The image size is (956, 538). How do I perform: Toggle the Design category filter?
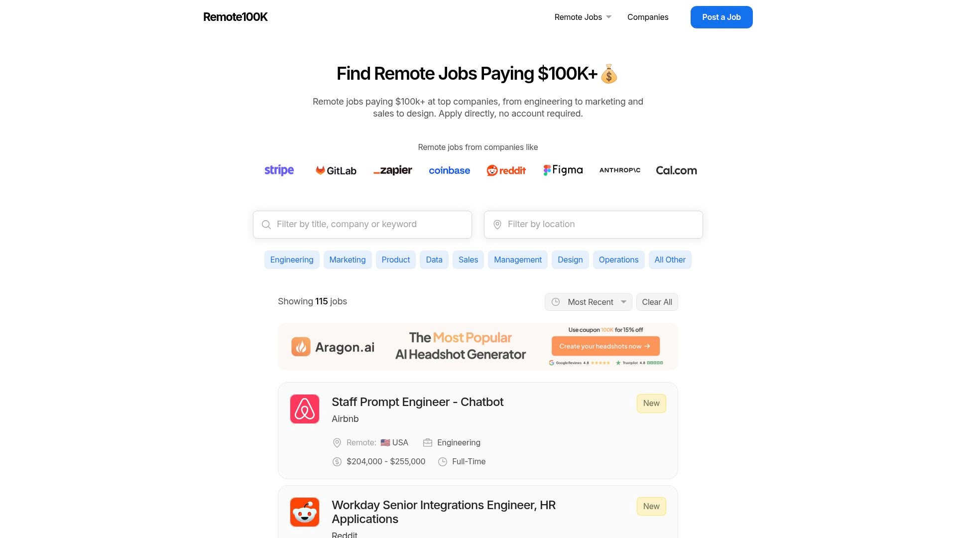click(570, 260)
